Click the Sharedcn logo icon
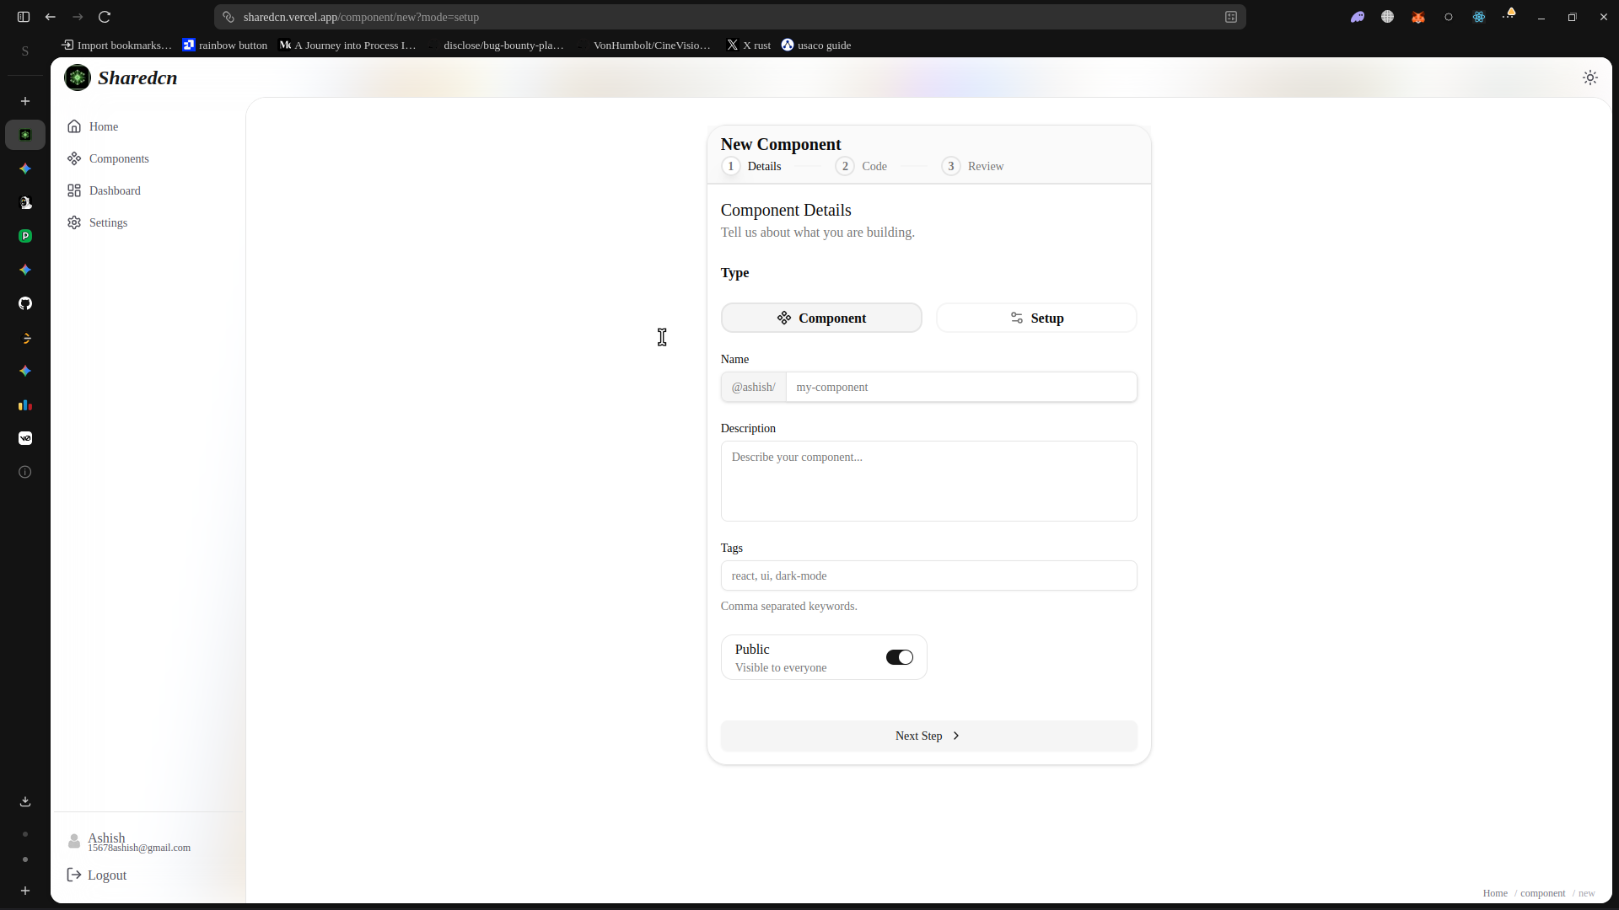The height and width of the screenshot is (910, 1619). [x=77, y=78]
